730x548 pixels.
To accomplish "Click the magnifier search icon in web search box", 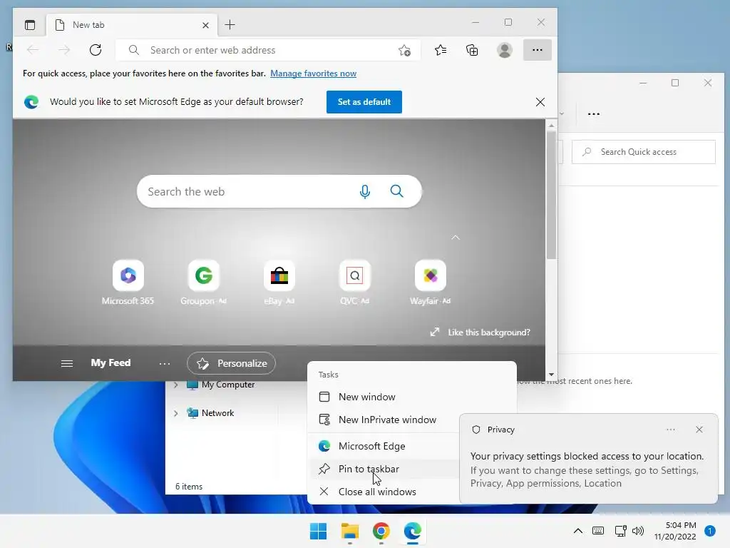I will tap(396, 191).
